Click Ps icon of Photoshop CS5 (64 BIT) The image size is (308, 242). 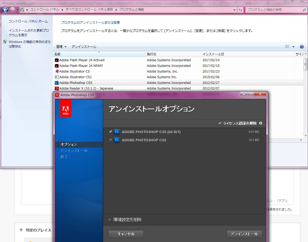(117, 132)
